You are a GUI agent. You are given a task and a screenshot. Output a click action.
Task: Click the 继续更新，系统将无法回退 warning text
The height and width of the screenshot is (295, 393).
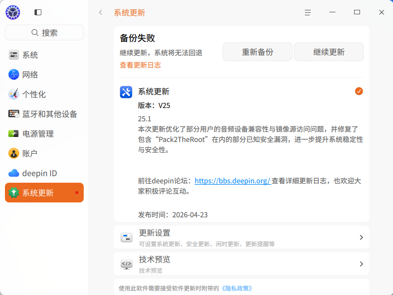pyautogui.click(x=161, y=53)
